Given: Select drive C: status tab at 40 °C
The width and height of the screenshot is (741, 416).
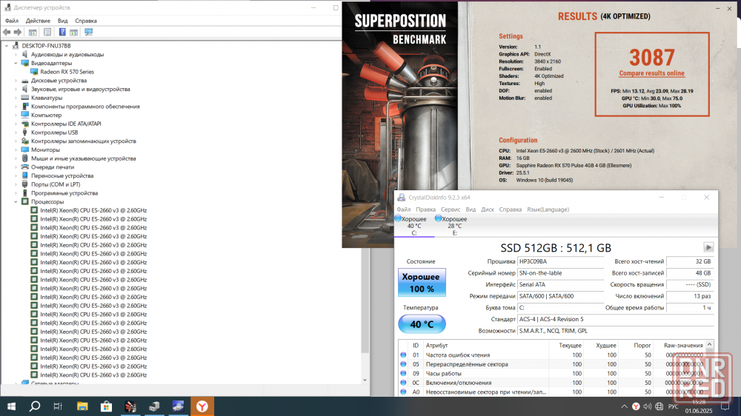Looking at the screenshot, I should (414, 226).
